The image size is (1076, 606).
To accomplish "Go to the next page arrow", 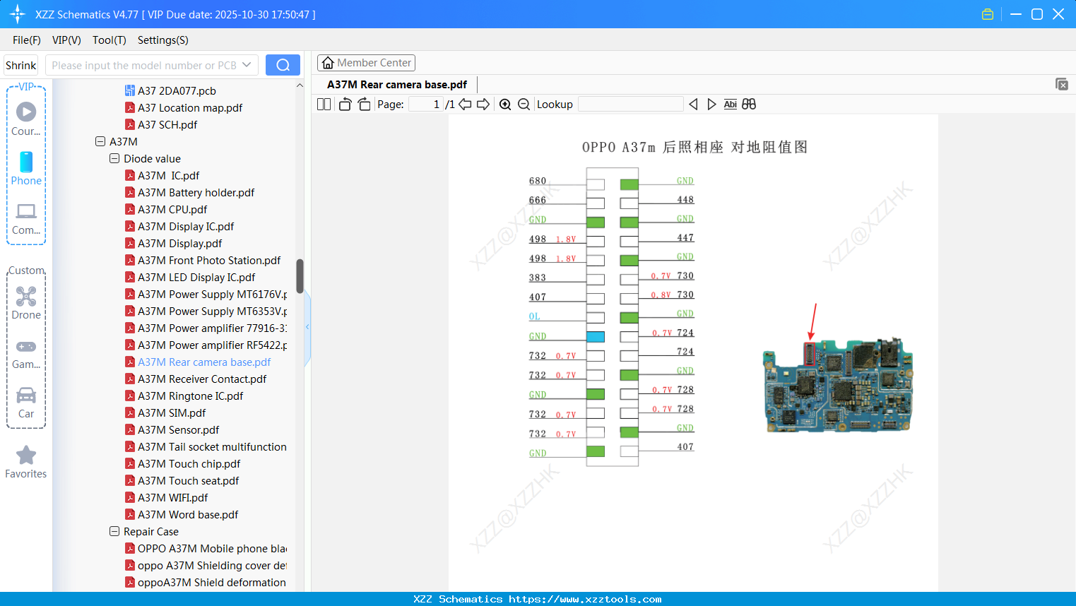I will [483, 104].
